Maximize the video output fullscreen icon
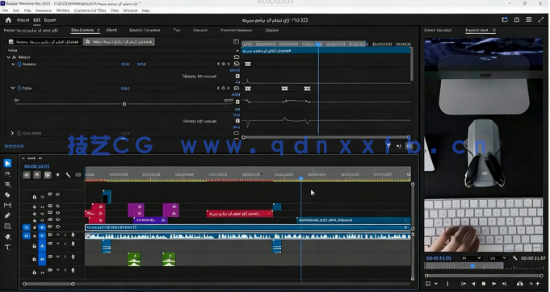550x292 pixels. point(540,20)
